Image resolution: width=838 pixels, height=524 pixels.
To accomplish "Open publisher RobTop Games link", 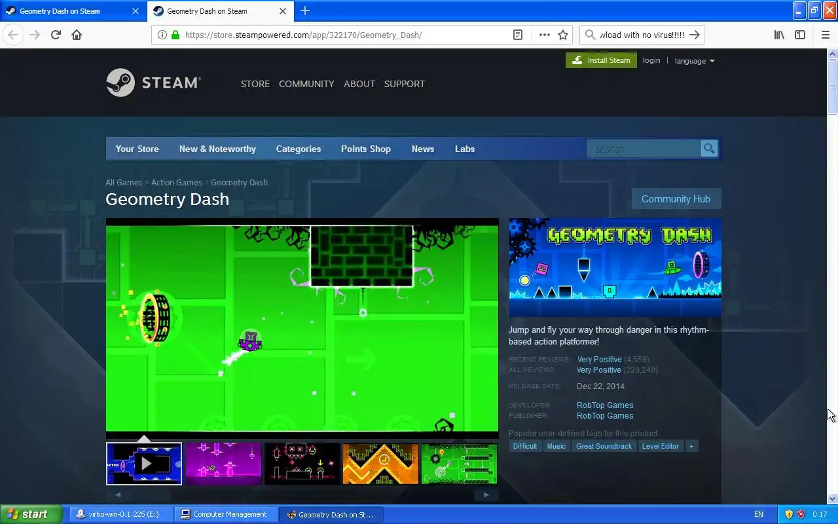I will click(605, 416).
